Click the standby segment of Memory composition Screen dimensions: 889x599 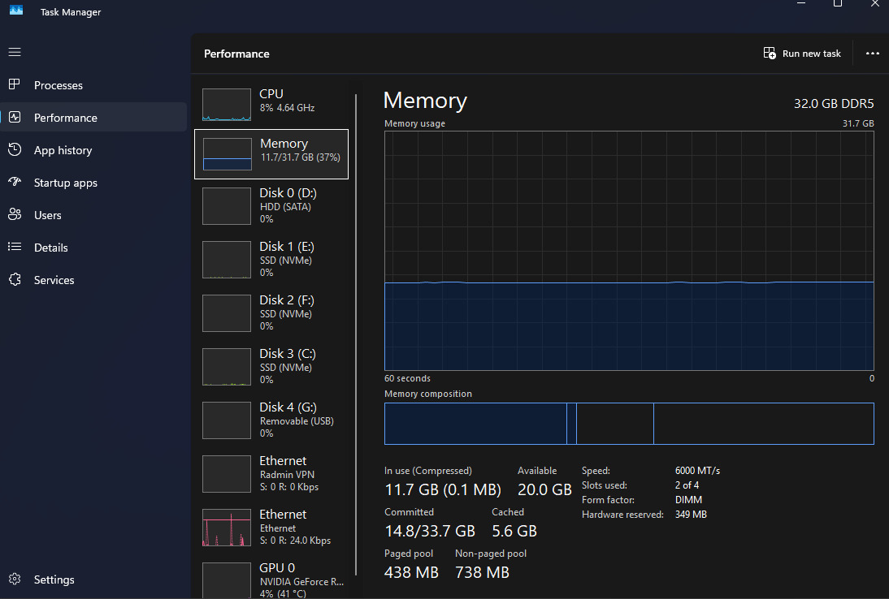tap(615, 424)
